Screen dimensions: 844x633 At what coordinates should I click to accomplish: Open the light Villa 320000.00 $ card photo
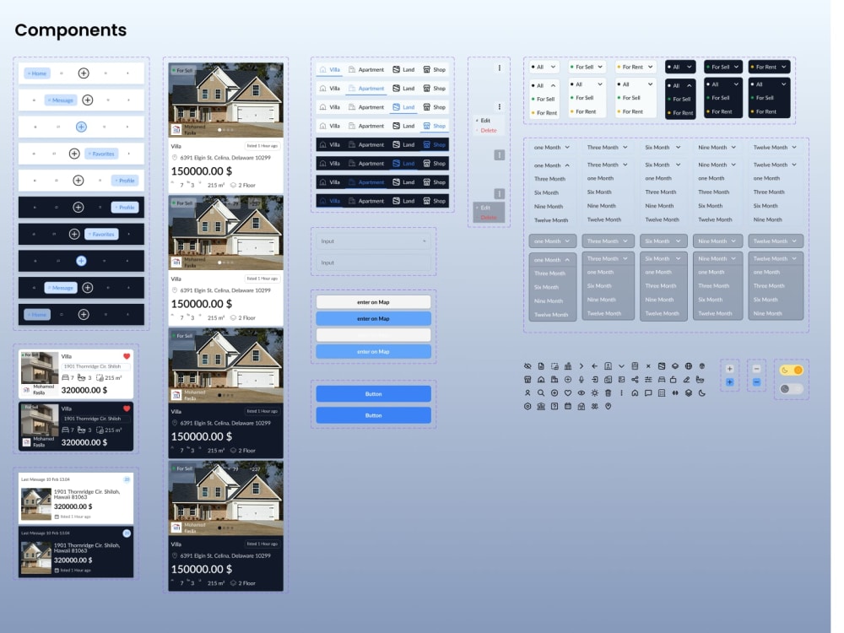click(x=40, y=368)
